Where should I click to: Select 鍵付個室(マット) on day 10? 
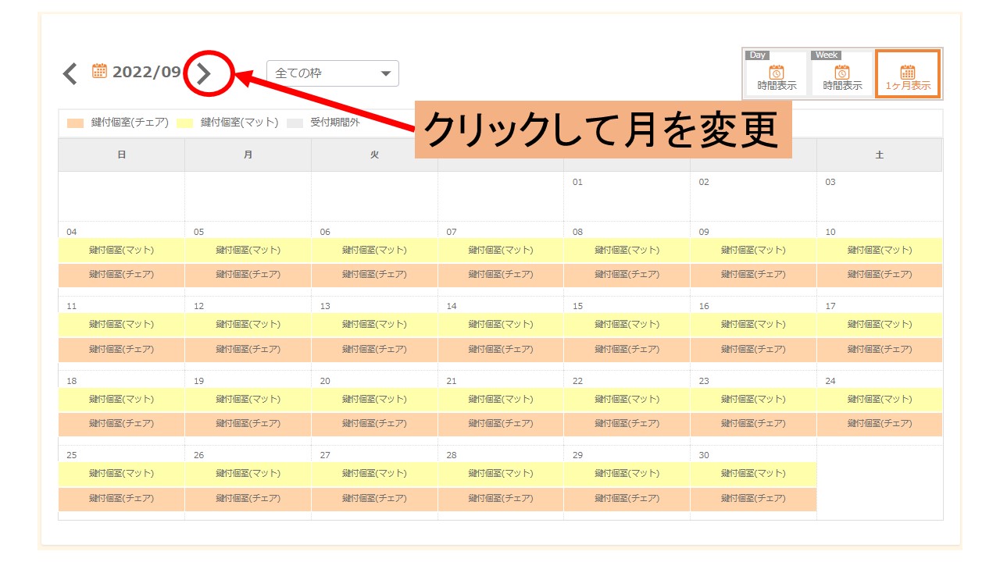click(x=880, y=251)
